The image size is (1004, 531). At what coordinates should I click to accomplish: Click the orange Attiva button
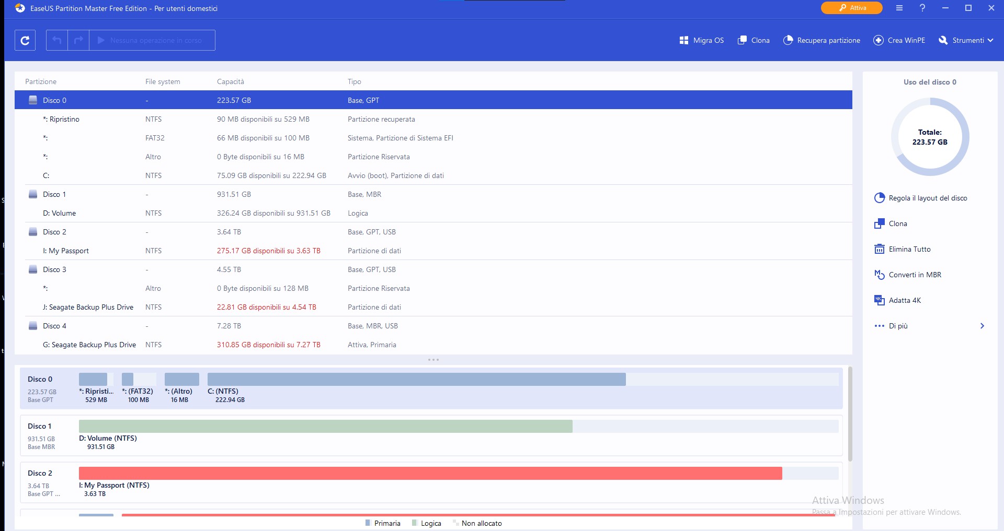[852, 8]
